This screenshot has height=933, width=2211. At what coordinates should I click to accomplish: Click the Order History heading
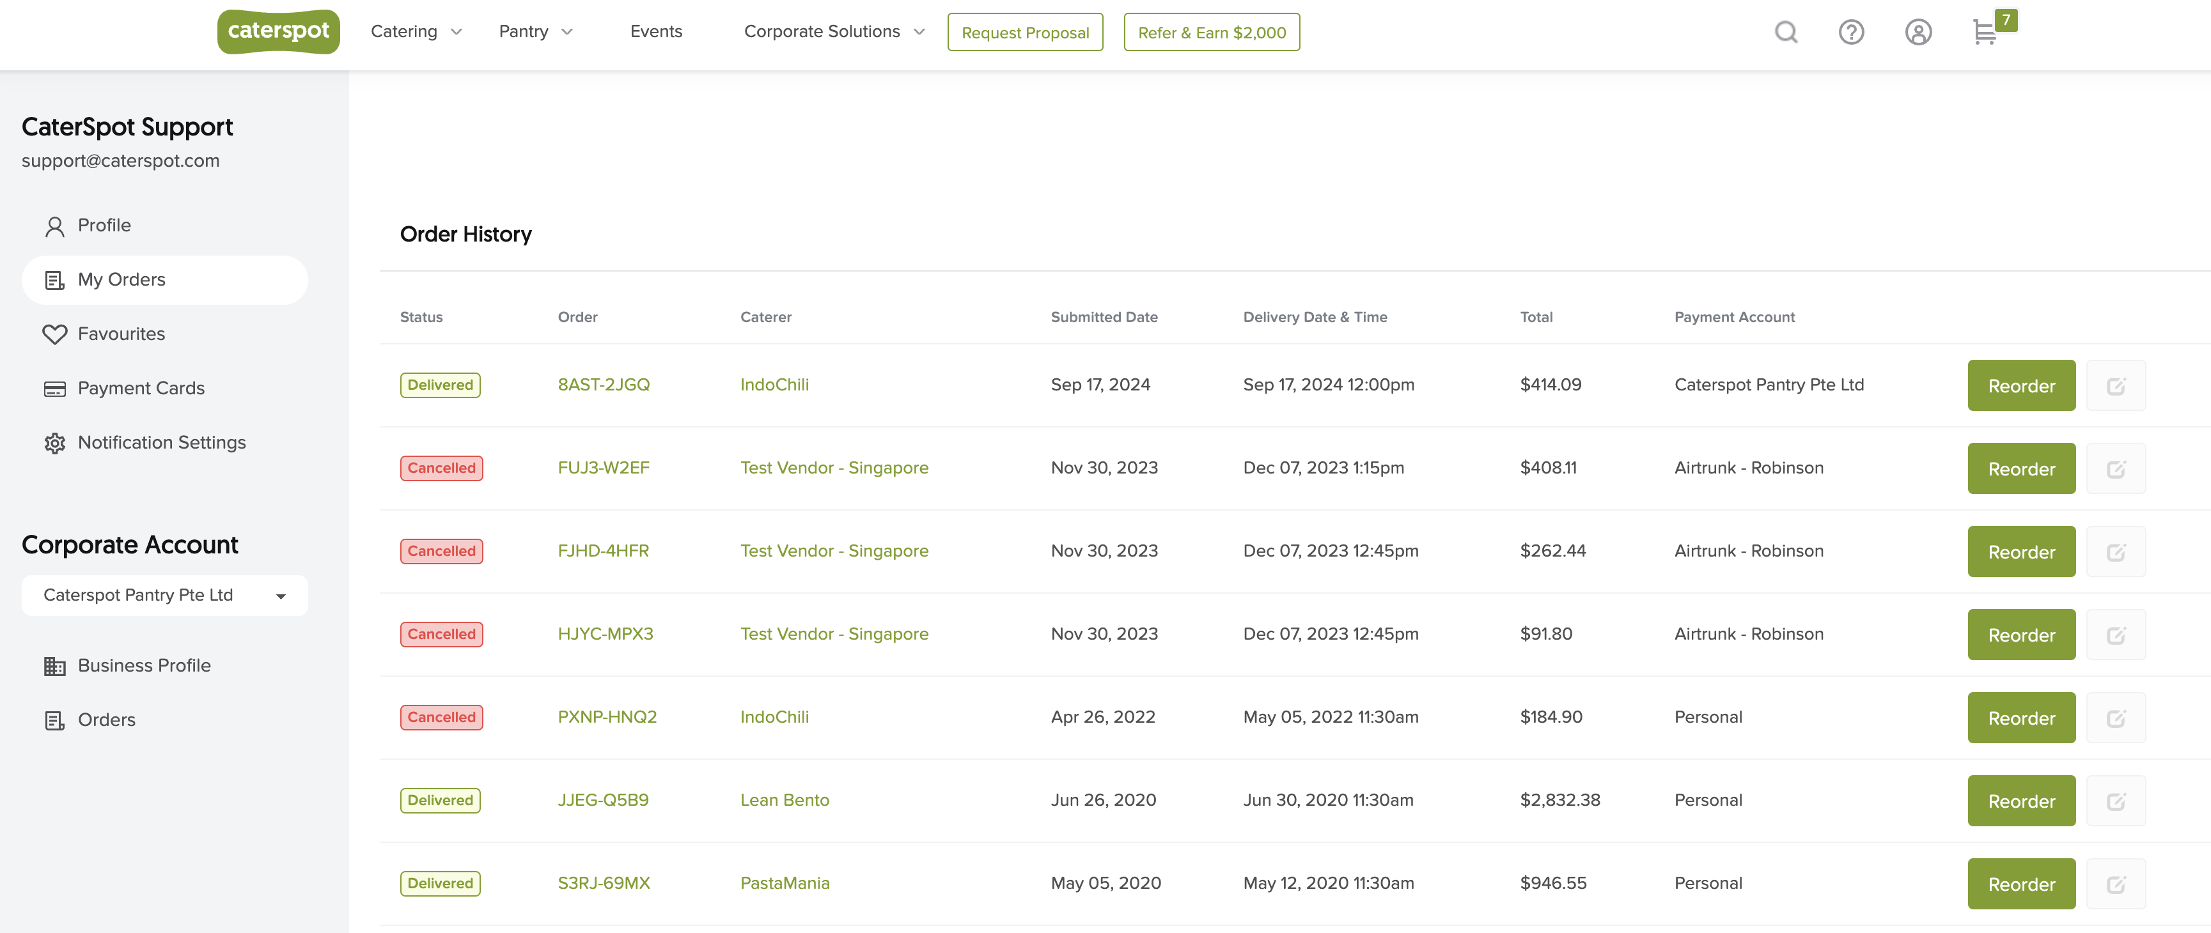pos(466,235)
